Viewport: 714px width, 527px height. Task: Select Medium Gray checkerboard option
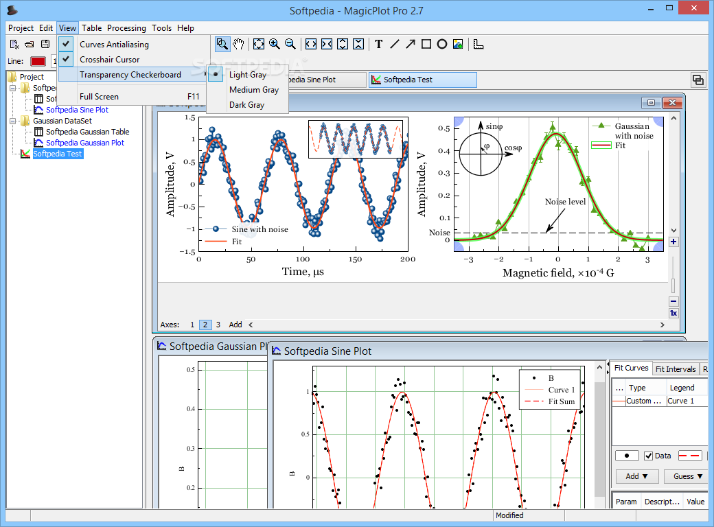coord(247,90)
